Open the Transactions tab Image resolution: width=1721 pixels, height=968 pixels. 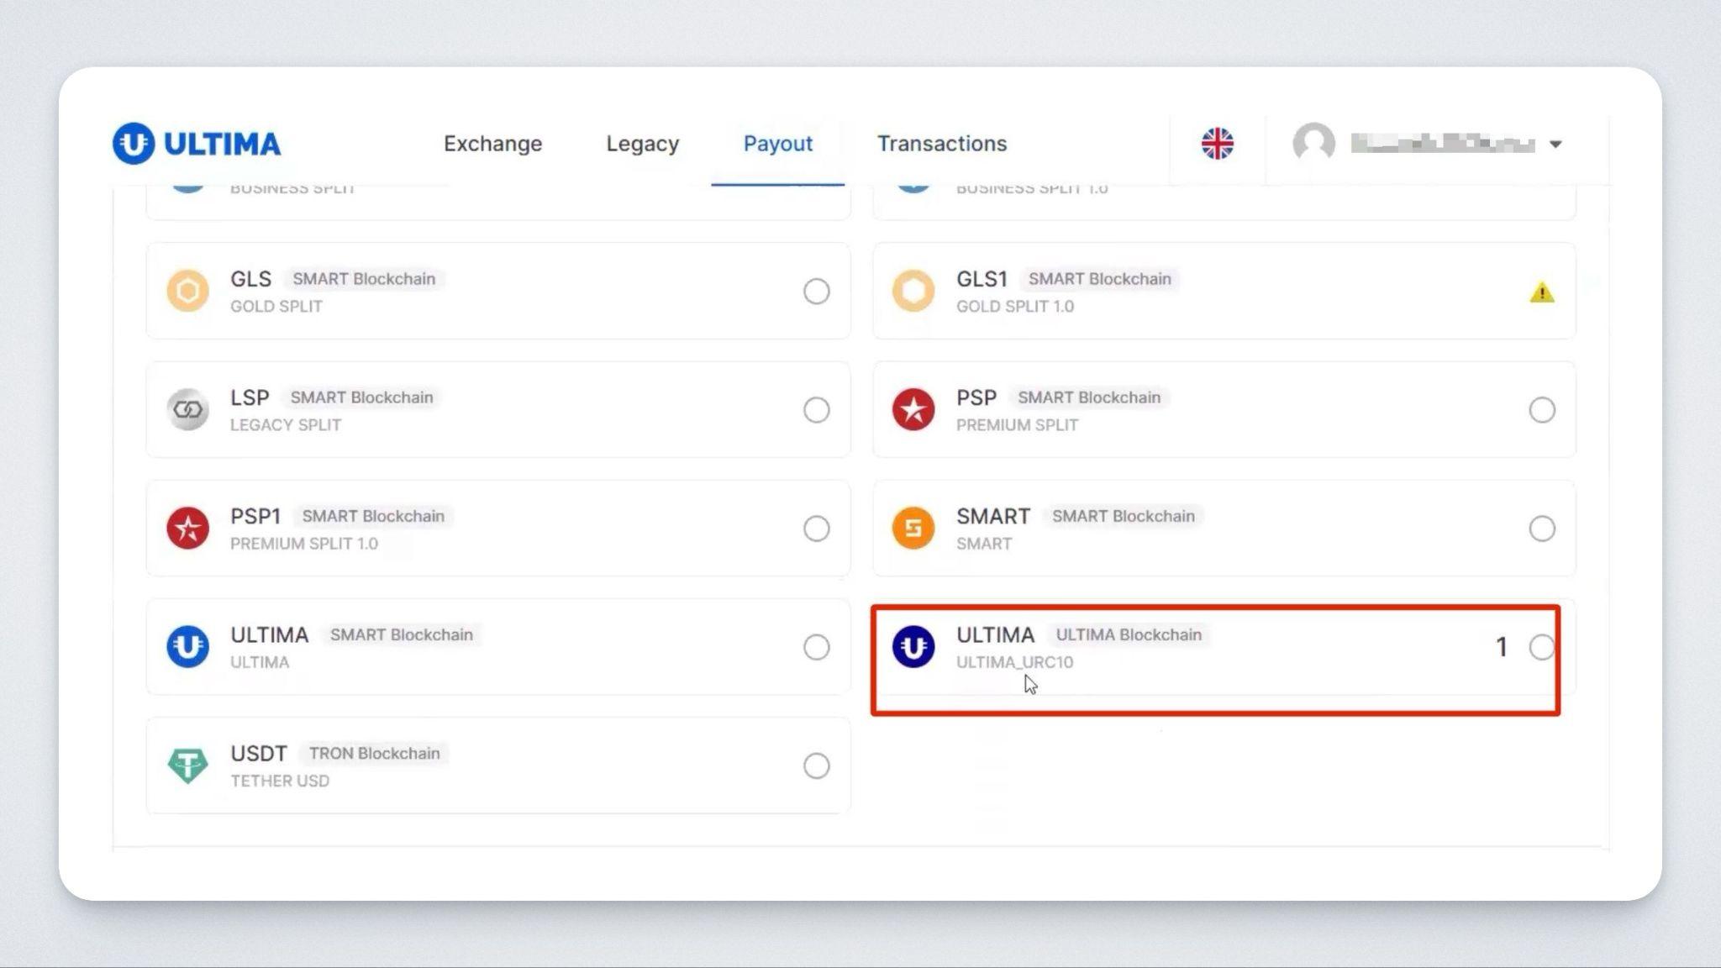(x=941, y=144)
